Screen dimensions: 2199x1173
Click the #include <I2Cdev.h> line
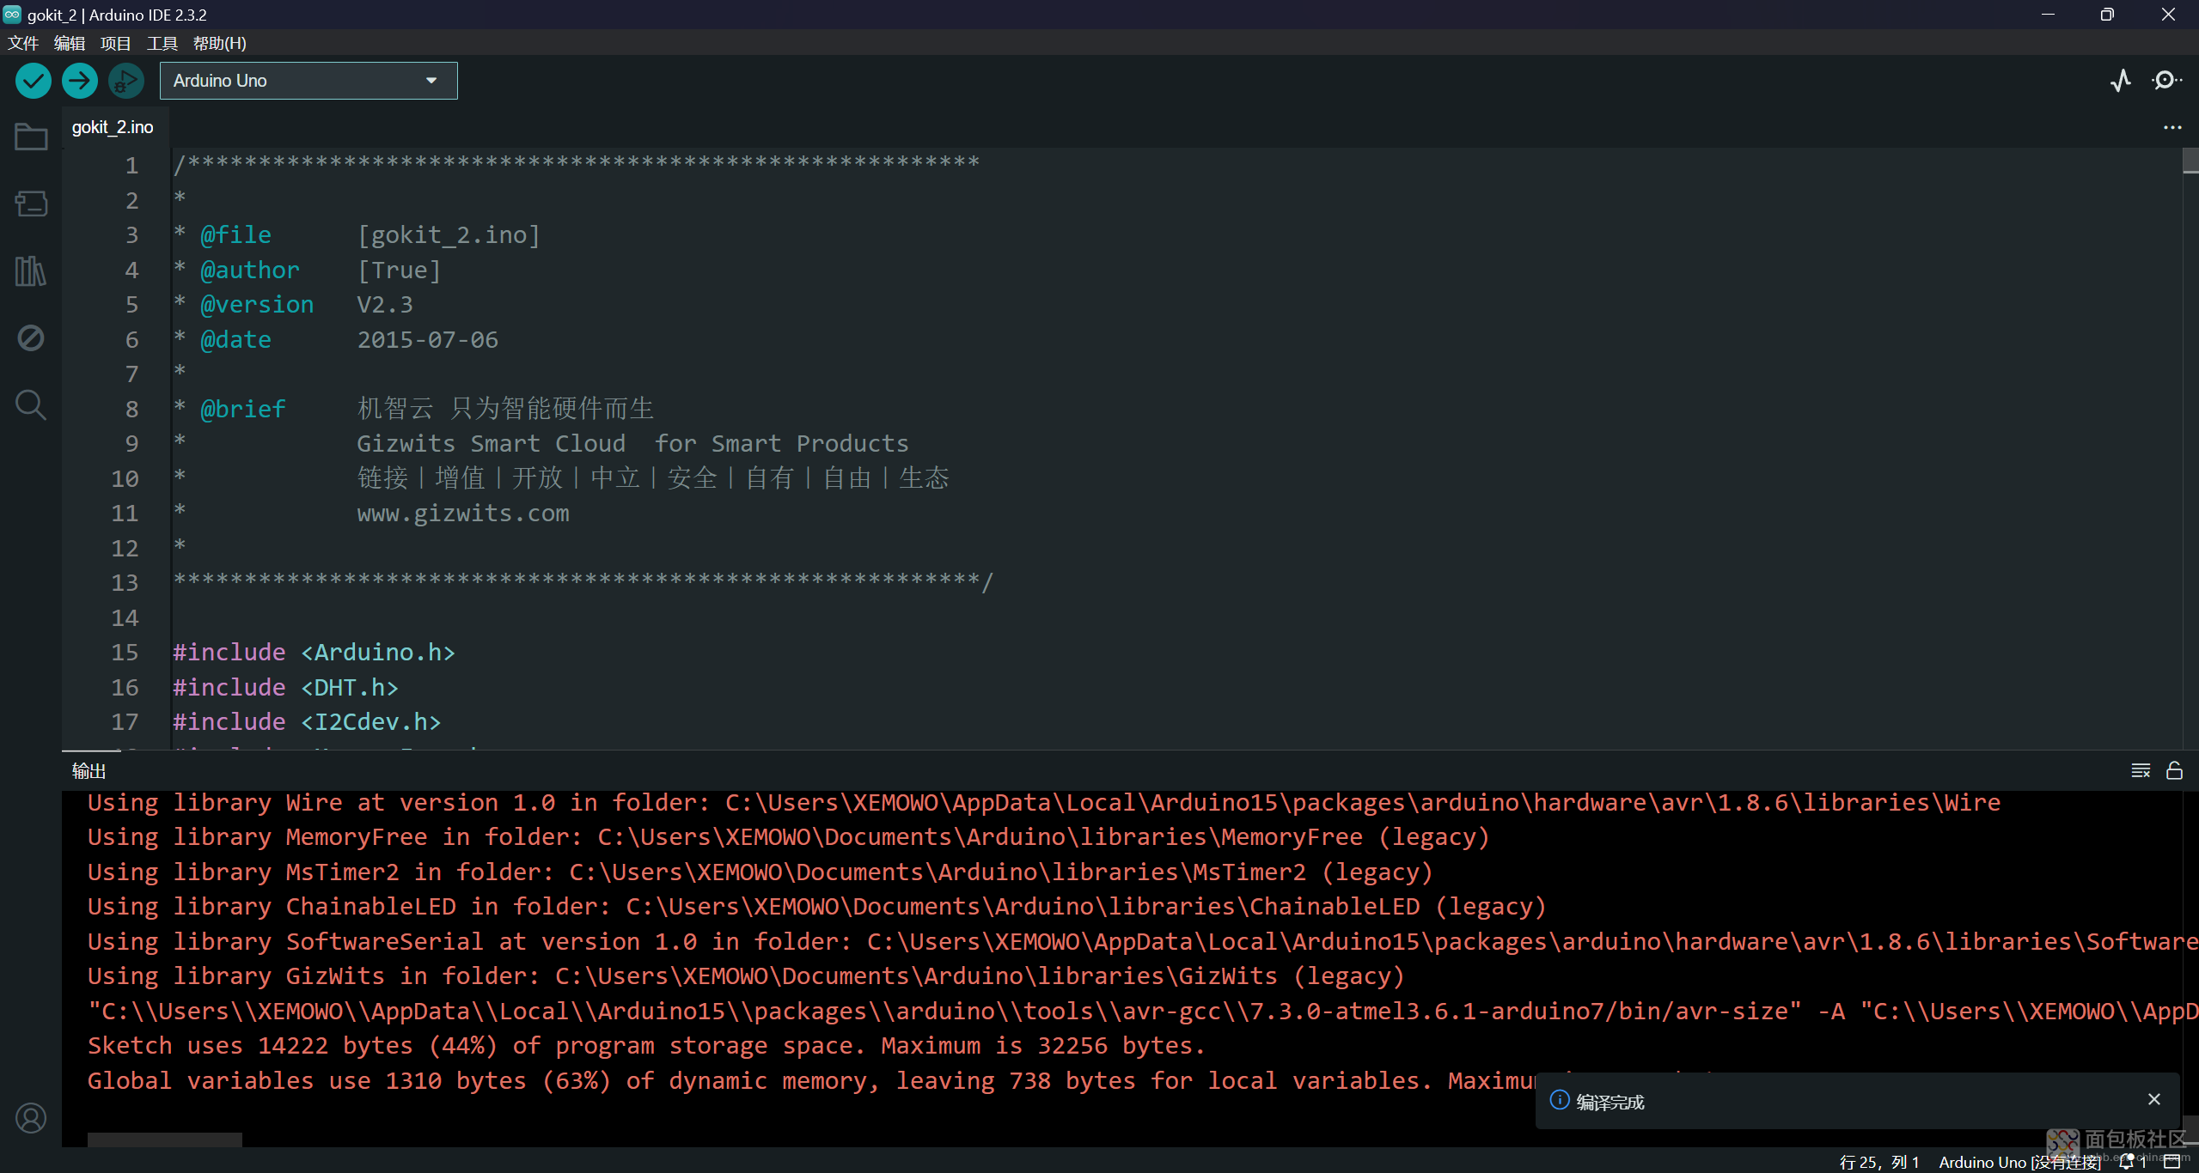pyautogui.click(x=307, y=722)
